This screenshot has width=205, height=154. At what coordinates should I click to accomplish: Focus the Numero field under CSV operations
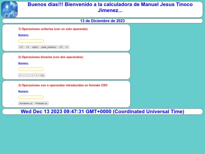coord(31,97)
